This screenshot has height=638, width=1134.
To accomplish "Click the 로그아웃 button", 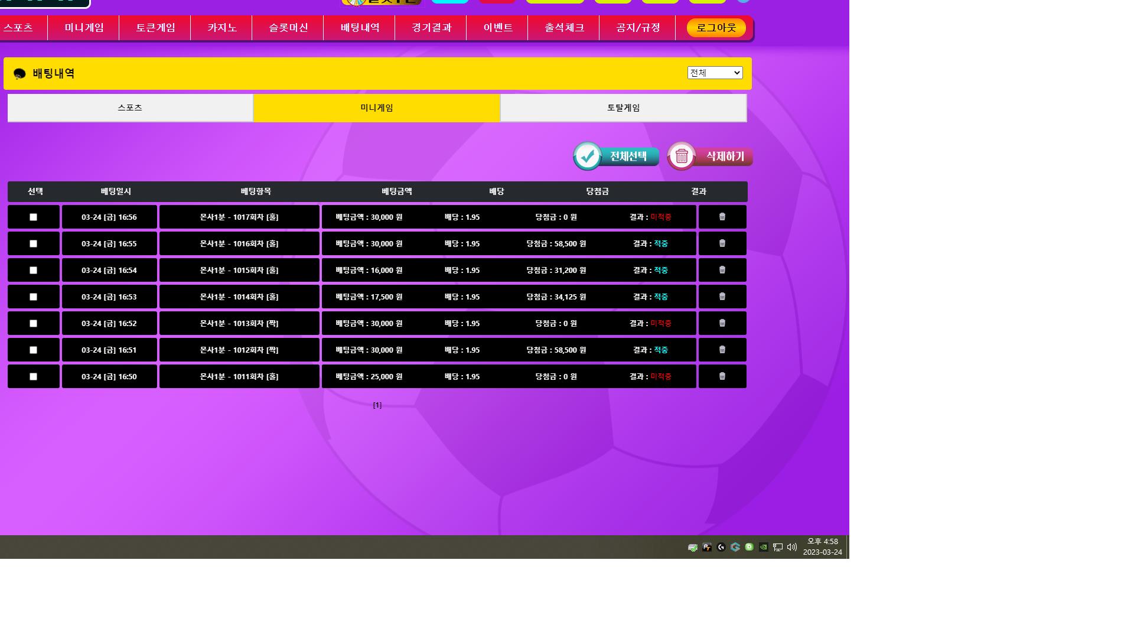I will pos(716,28).
